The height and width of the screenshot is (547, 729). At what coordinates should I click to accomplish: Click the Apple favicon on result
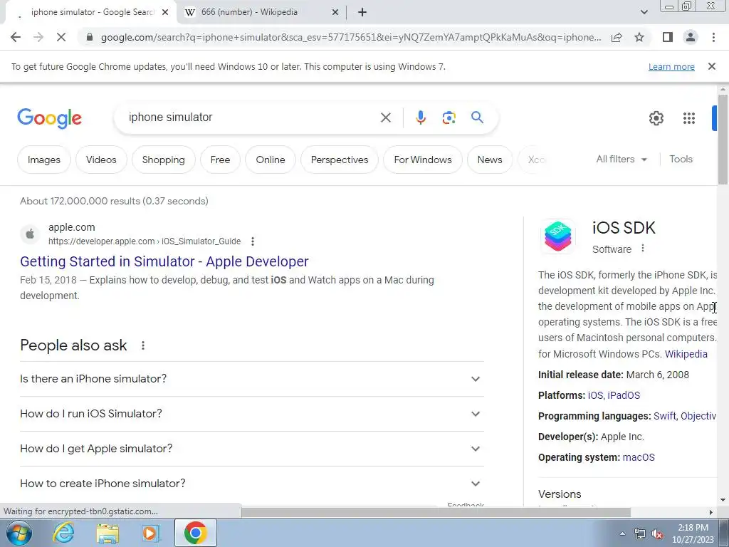(30, 234)
